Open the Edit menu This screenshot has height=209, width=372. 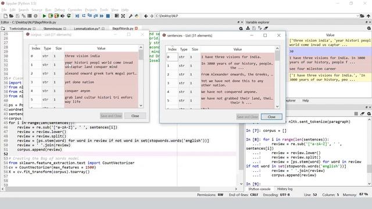[12, 10]
